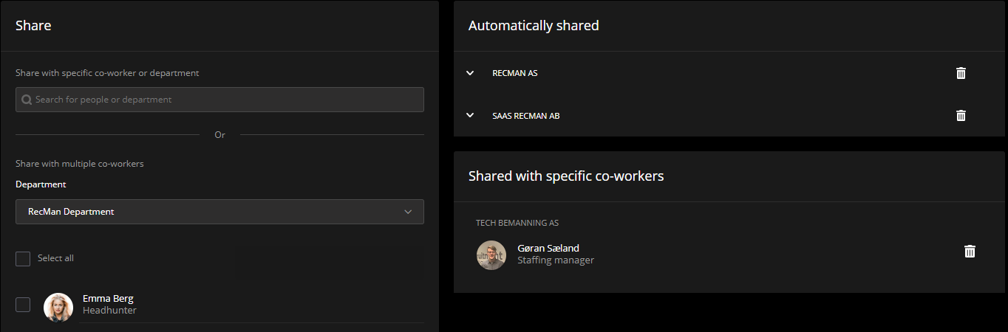Image resolution: width=1008 pixels, height=332 pixels.
Task: Delete the RECMAN AS automatic share
Action: coord(961,73)
